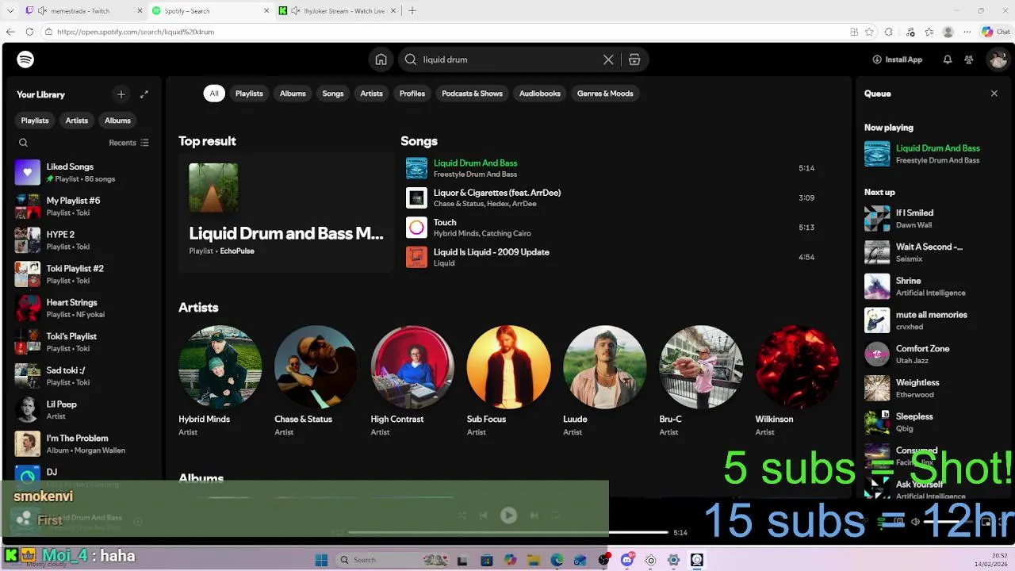Filter library by Artists chip

[77, 121]
